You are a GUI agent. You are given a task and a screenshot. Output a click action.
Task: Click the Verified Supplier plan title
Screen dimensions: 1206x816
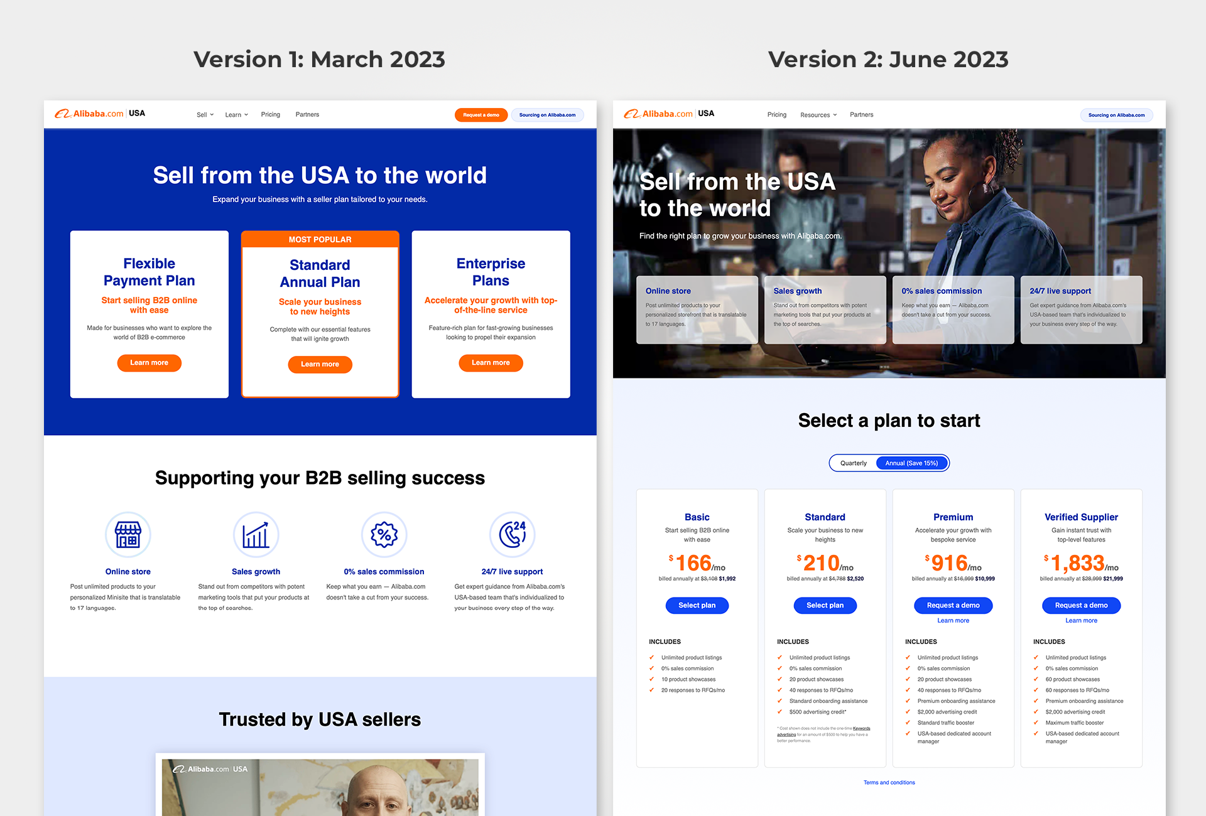1082,517
